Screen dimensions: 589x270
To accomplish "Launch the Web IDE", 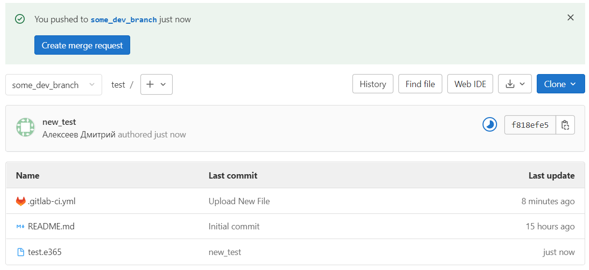I will click(x=470, y=84).
